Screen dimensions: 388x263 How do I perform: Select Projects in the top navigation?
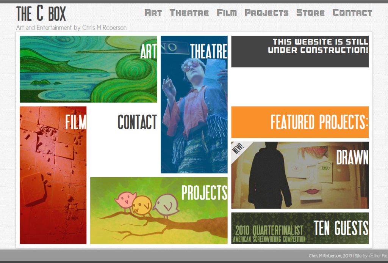point(266,13)
